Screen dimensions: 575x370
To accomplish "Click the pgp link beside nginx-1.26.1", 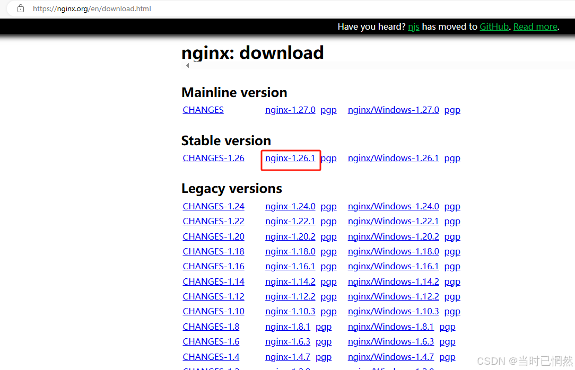I will [x=328, y=158].
